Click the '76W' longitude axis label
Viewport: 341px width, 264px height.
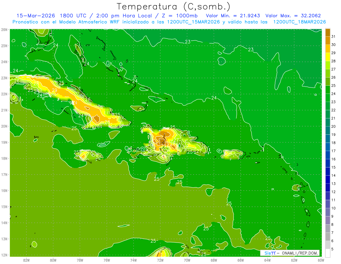coord(107,260)
